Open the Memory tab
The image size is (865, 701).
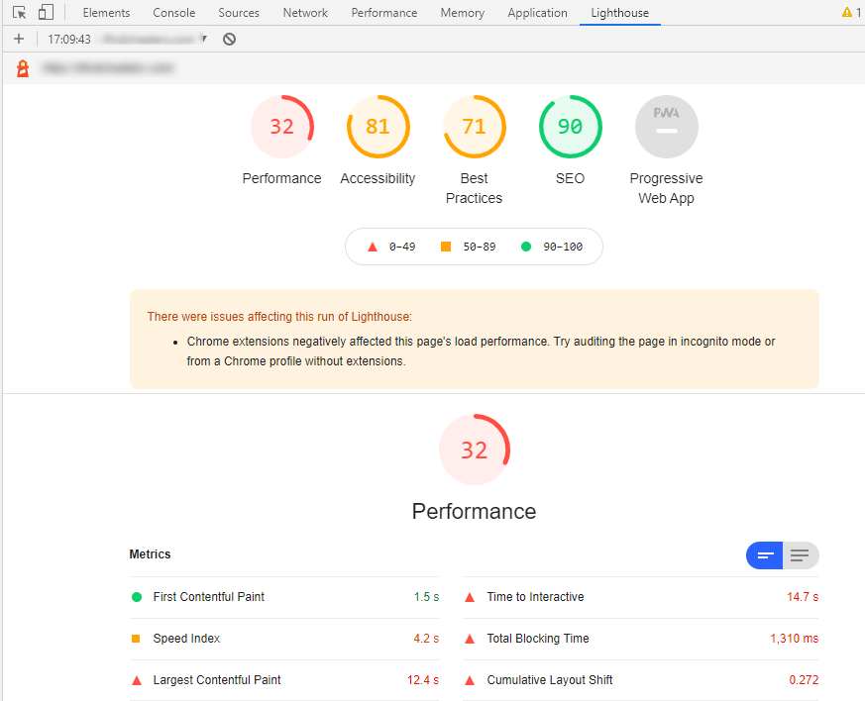(463, 13)
